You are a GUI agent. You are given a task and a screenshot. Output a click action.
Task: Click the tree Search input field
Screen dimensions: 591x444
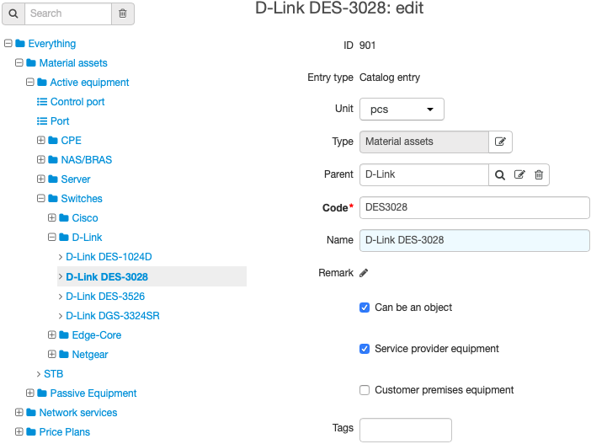click(x=68, y=13)
